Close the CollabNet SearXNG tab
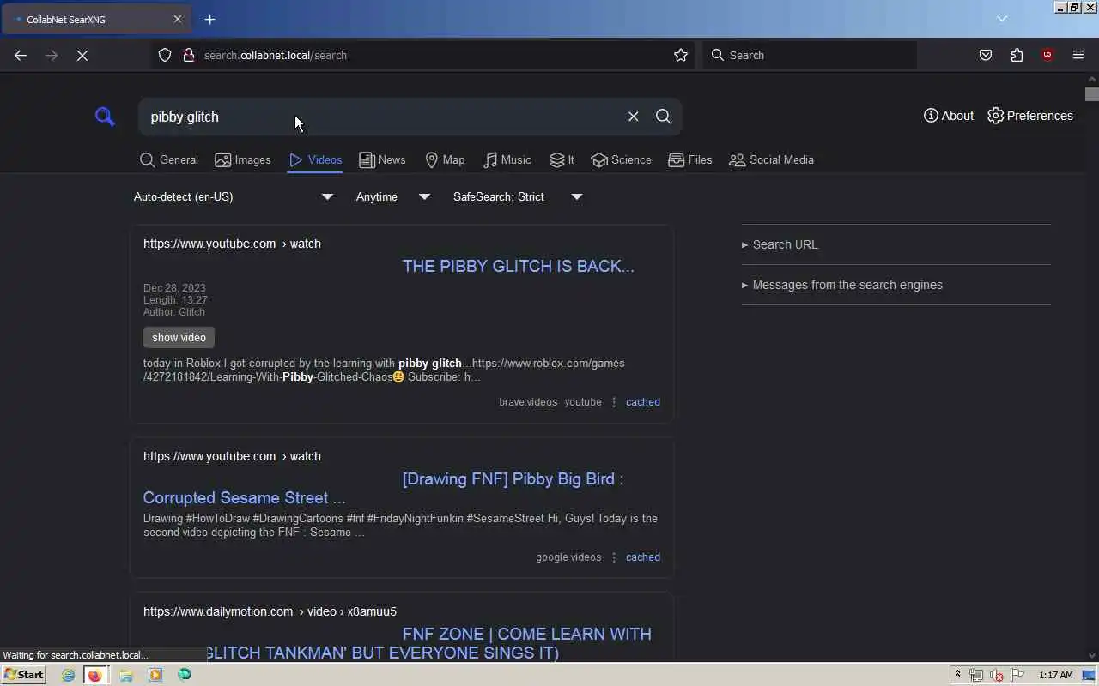This screenshot has width=1099, height=686. coord(178,19)
